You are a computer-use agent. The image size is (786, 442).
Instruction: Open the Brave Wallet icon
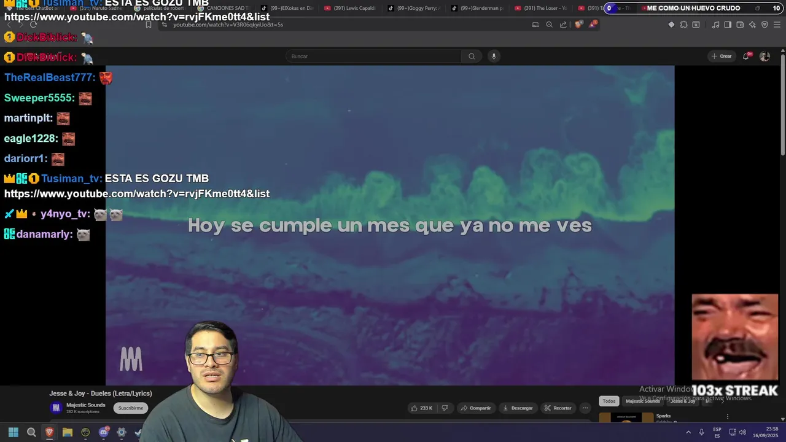tap(740, 25)
